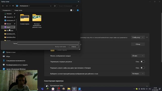Open File Explorer from taskbar
162x91 pixels.
69,89
